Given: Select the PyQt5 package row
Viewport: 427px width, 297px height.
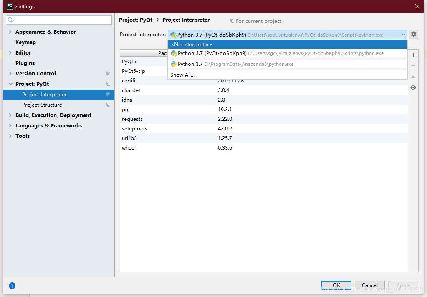Looking at the screenshot, I should 144,62.
